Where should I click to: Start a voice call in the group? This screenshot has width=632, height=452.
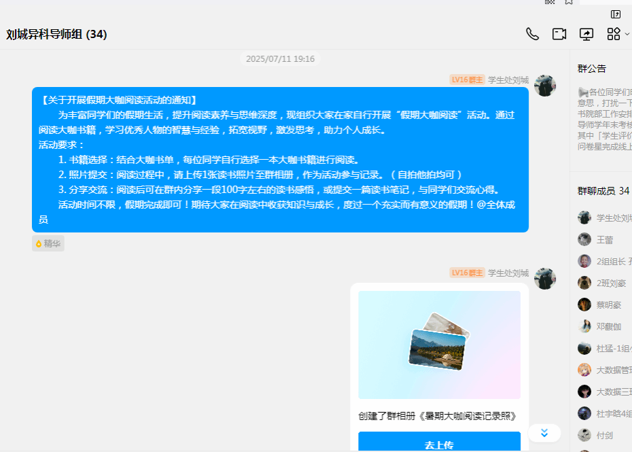[x=532, y=34]
